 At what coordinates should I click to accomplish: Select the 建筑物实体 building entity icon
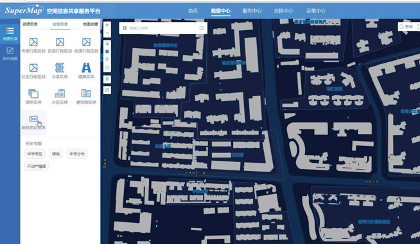(x=86, y=96)
